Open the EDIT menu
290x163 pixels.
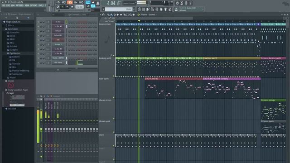[x=8, y=5]
